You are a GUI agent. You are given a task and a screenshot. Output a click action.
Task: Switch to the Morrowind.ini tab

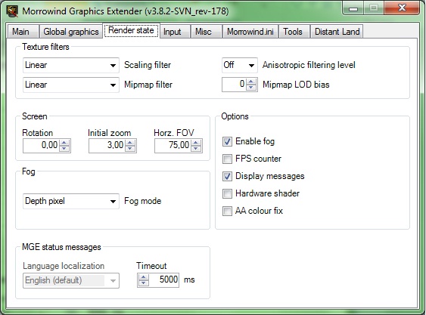[x=250, y=32]
